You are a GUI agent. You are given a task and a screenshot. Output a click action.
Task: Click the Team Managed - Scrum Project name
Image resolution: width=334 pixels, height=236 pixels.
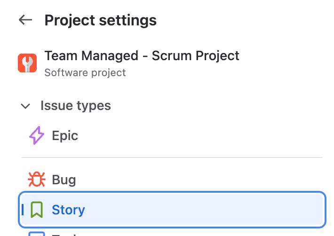pyautogui.click(x=142, y=55)
